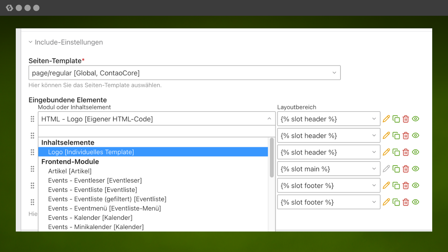The height and width of the screenshot is (252, 448).
Task: Click the edit pencil in the first row
Action: click(386, 119)
